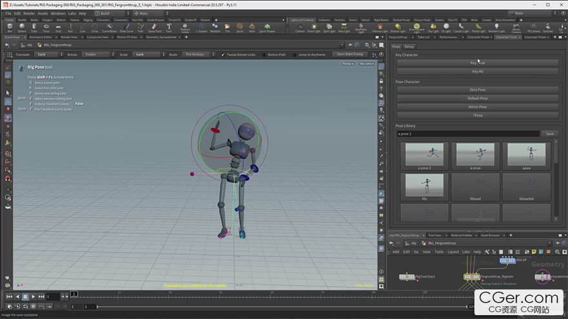Screen dimensions: 568x319
Task: Enable the Motion Path checkbox
Action: tap(264, 55)
